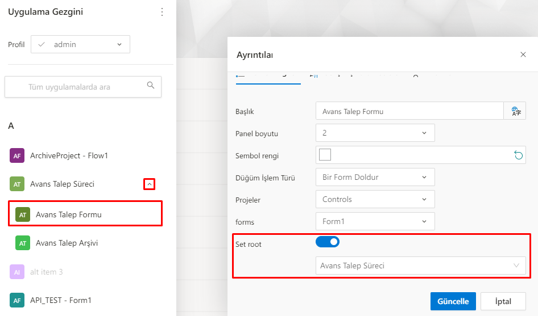Reset the Sembol rengi color

click(518, 155)
